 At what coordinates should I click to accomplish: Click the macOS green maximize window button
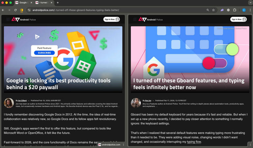click(x=11, y=3)
